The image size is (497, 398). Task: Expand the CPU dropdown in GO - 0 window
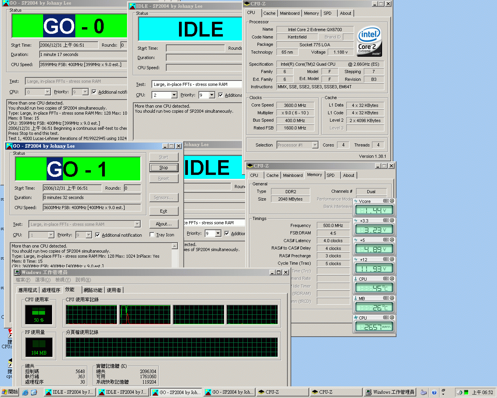click(x=48, y=92)
